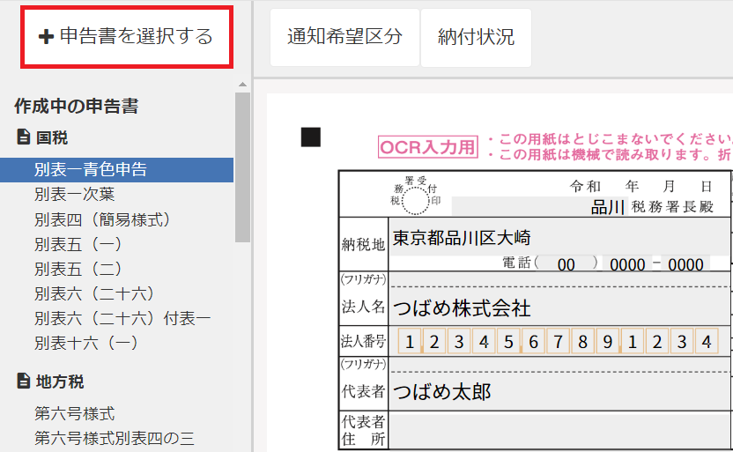Screen dimensions: 733x452
Task: Click the middle phone number field 0000
Action: [x=627, y=264]
